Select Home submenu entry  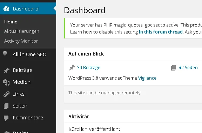(11, 22)
